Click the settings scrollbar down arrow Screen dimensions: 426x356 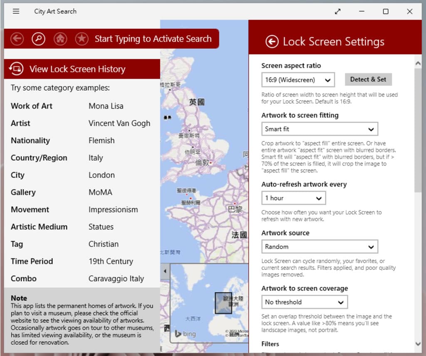tap(418, 344)
